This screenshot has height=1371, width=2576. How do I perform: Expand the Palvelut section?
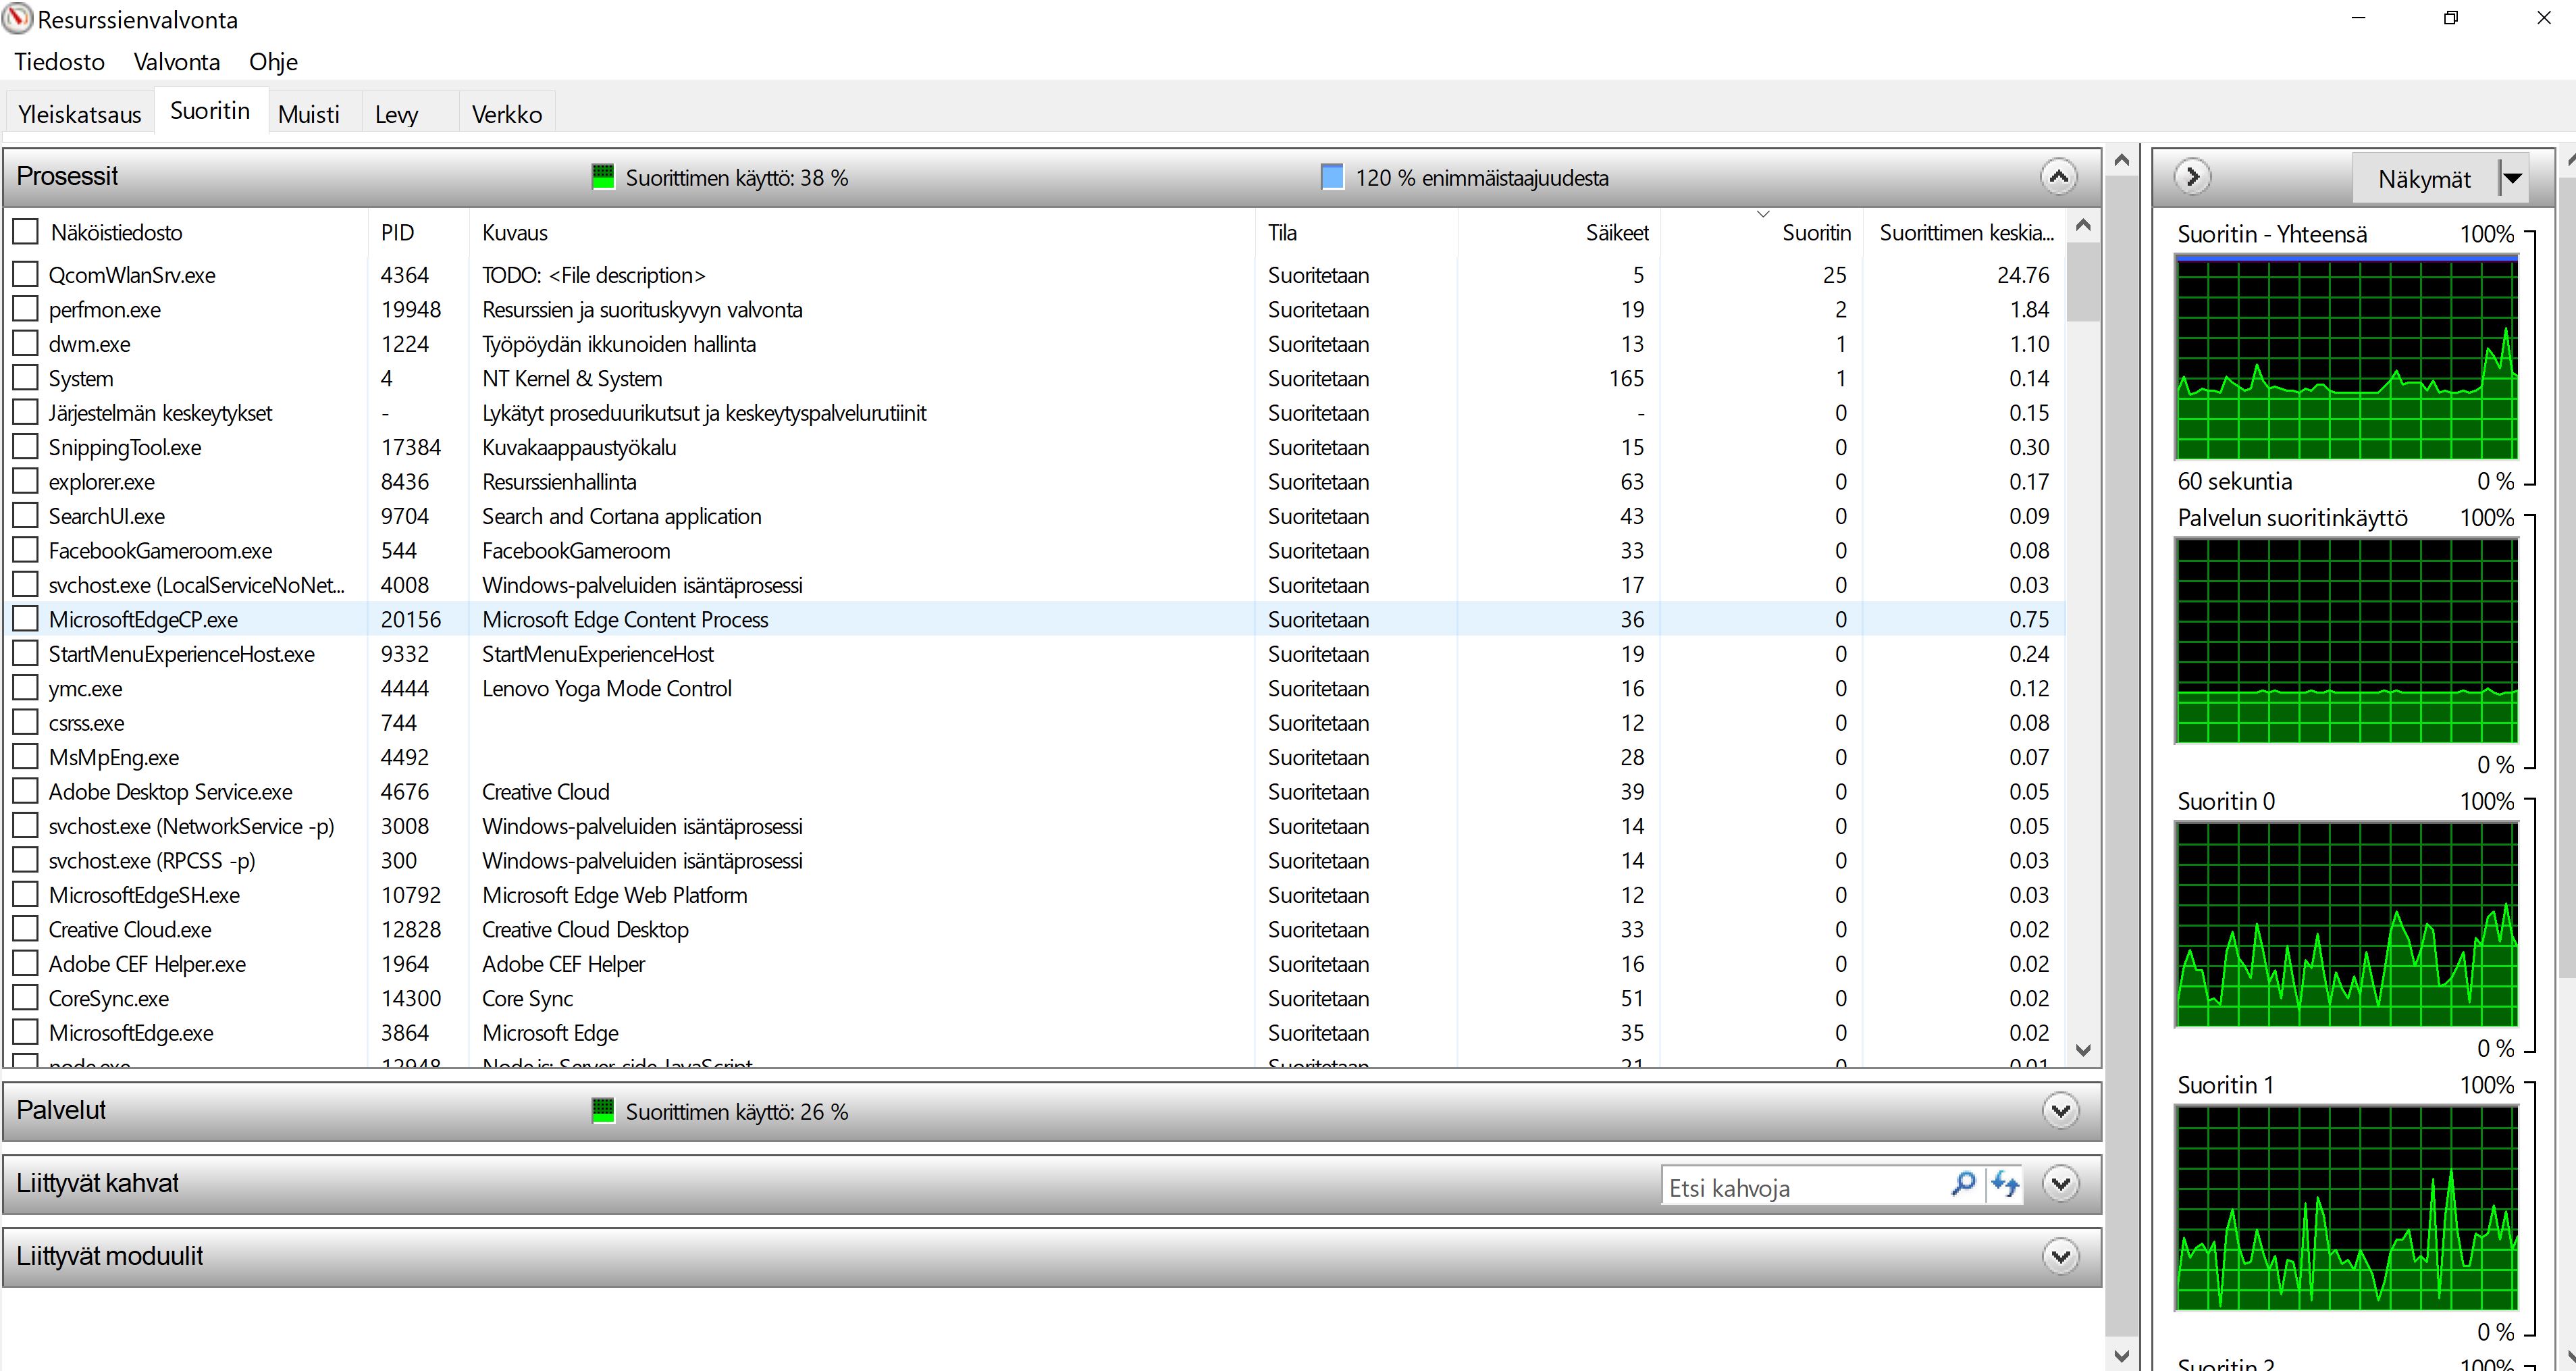[2060, 1110]
